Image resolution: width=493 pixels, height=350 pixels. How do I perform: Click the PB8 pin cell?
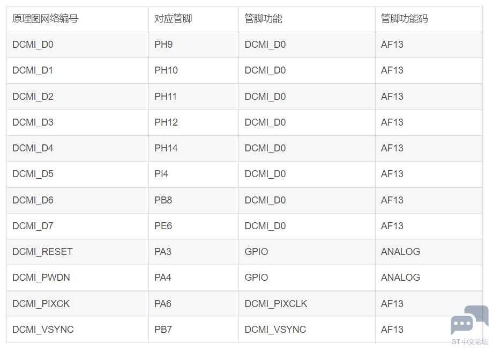(x=193, y=200)
